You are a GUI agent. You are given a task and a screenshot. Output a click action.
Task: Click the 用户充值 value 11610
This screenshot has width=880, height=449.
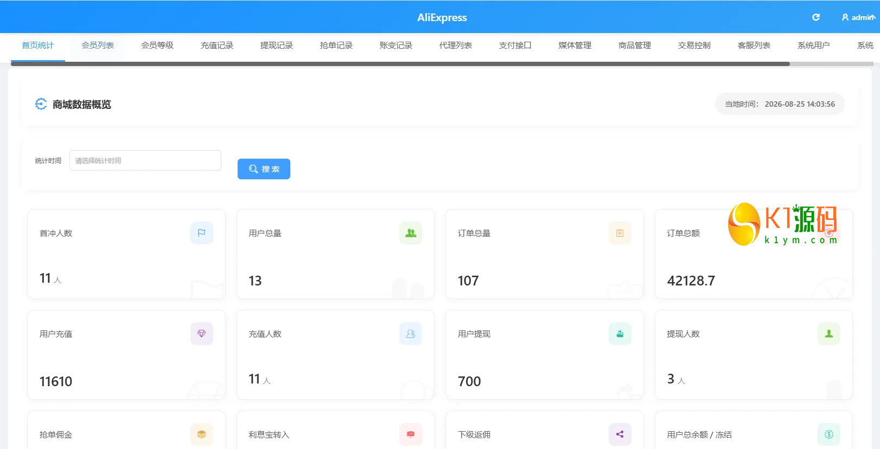coord(56,381)
